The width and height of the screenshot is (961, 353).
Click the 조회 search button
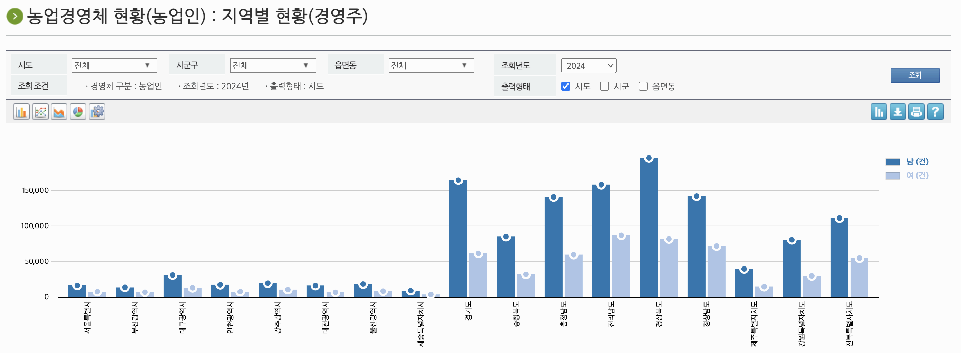(915, 75)
